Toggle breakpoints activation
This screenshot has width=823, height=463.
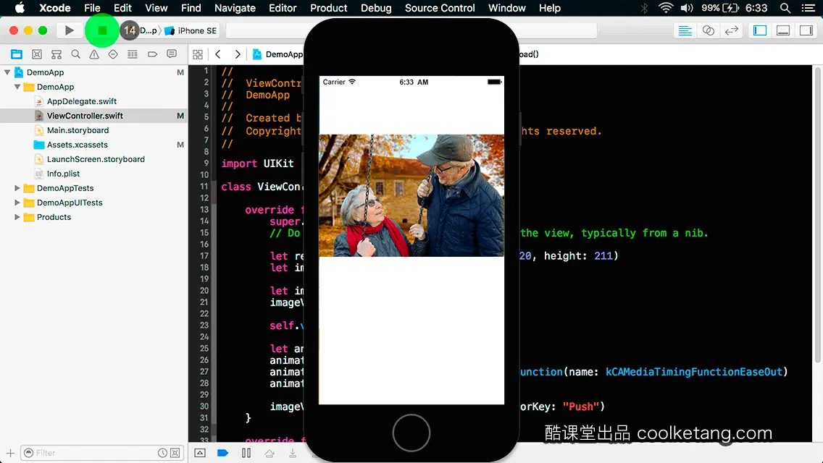tap(222, 453)
